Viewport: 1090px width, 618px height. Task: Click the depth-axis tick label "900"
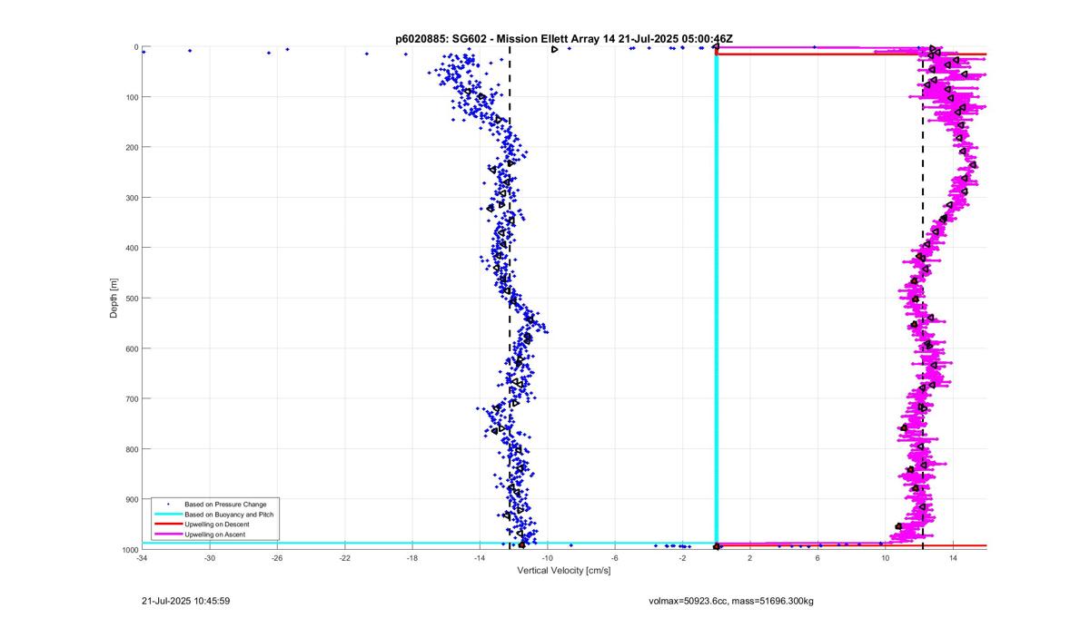point(132,499)
